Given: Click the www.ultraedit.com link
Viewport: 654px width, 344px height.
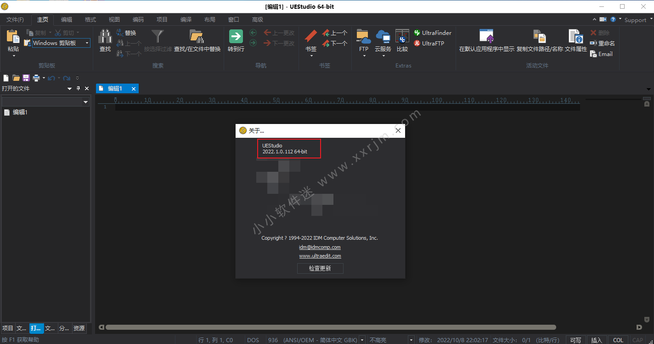Looking at the screenshot, I should click(x=320, y=256).
